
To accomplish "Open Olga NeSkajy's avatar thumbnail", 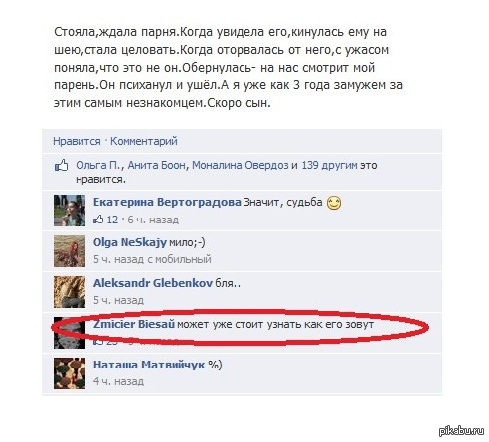I will click(70, 251).
